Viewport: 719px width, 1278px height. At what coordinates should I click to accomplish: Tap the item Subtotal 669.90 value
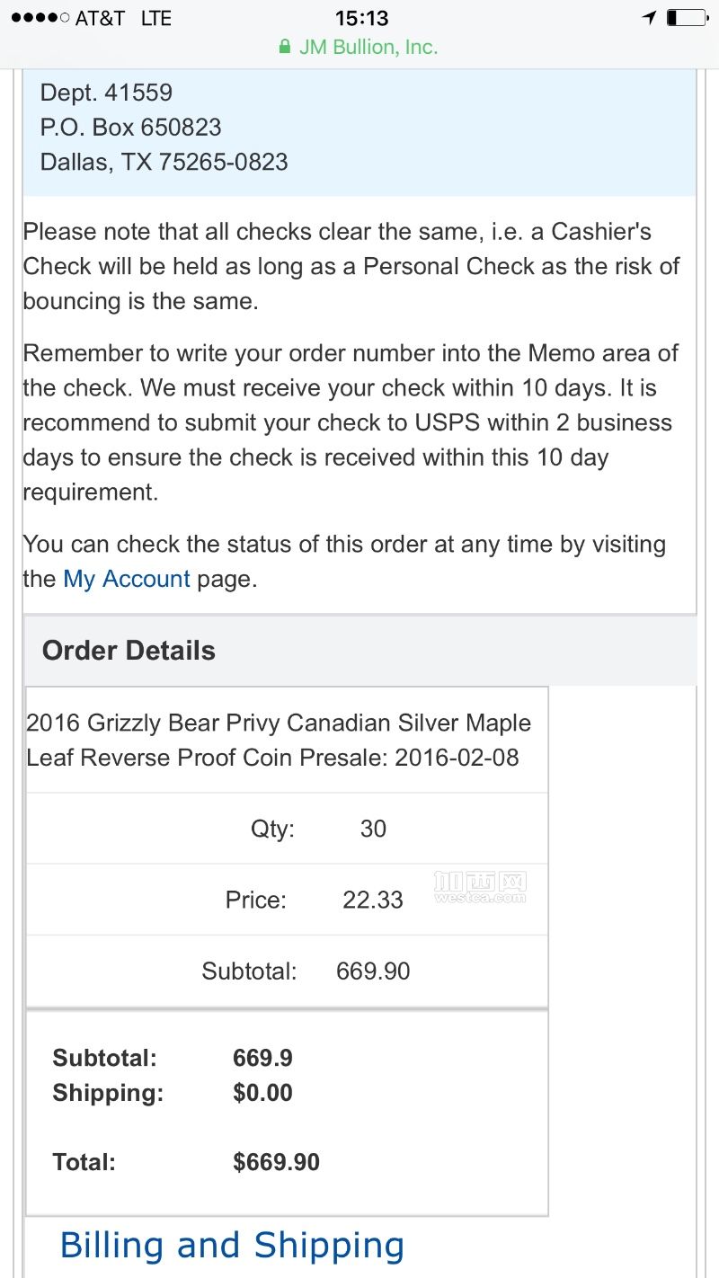tap(373, 972)
